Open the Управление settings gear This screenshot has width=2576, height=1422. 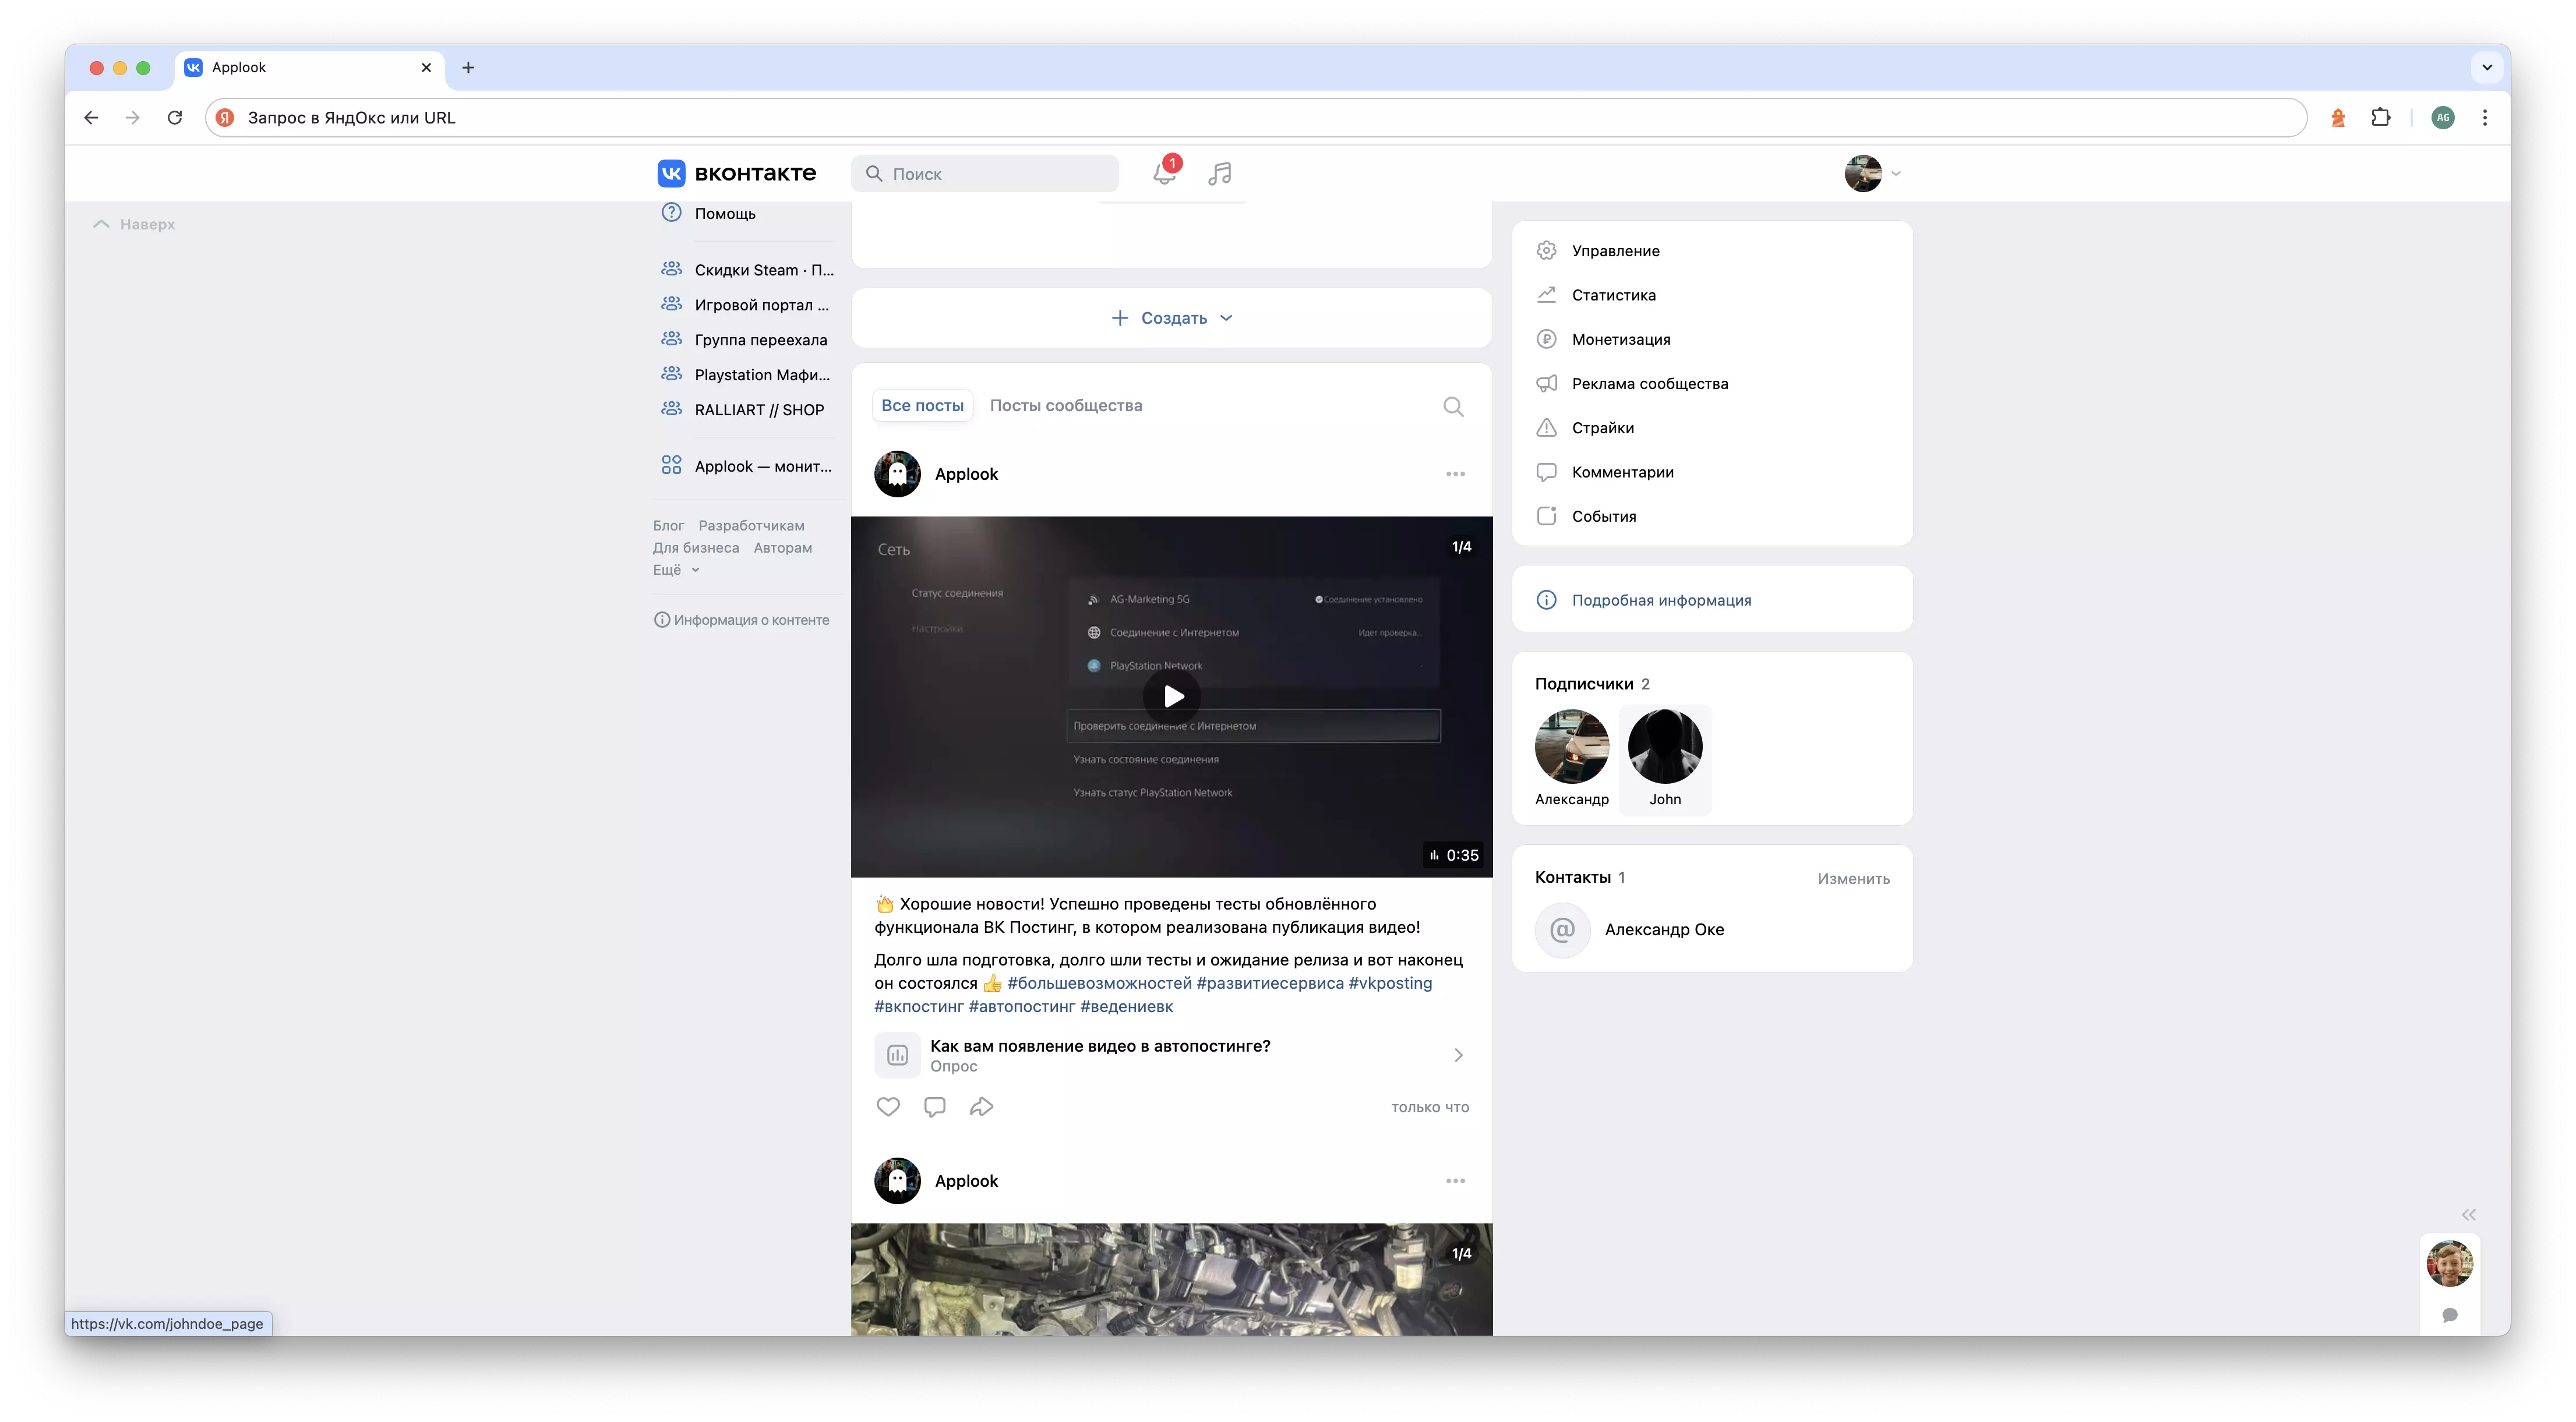click(x=1546, y=251)
